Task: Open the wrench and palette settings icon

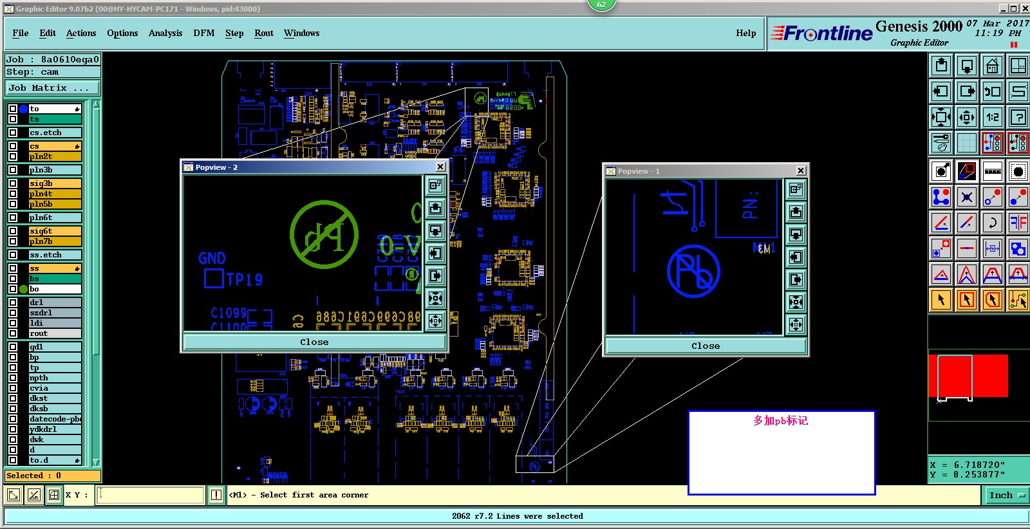Action: (x=941, y=143)
